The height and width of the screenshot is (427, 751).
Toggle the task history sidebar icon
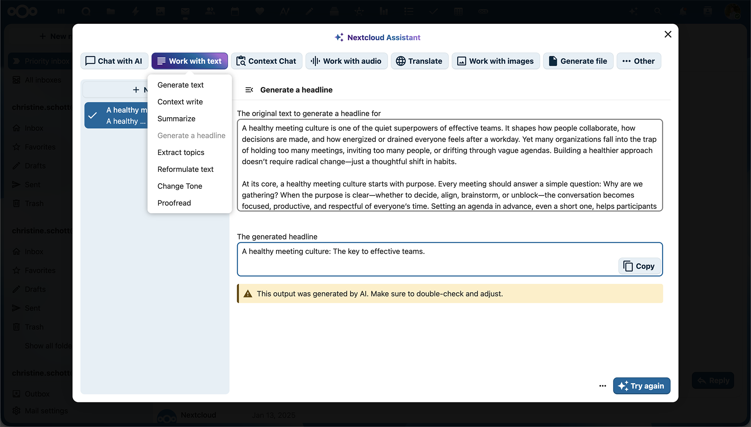[249, 90]
